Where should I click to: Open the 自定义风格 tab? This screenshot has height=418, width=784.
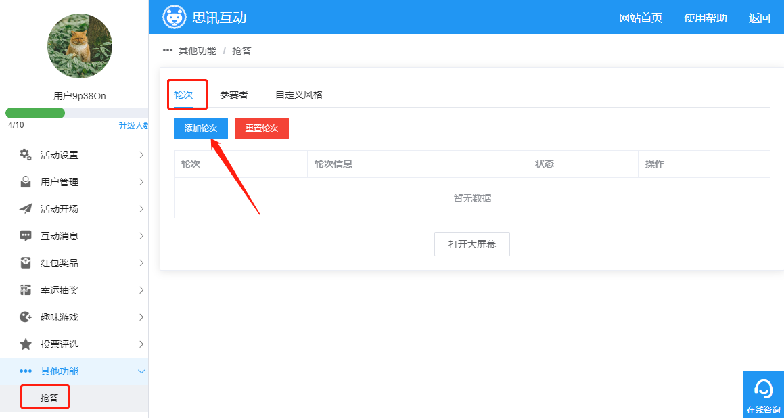(x=299, y=95)
